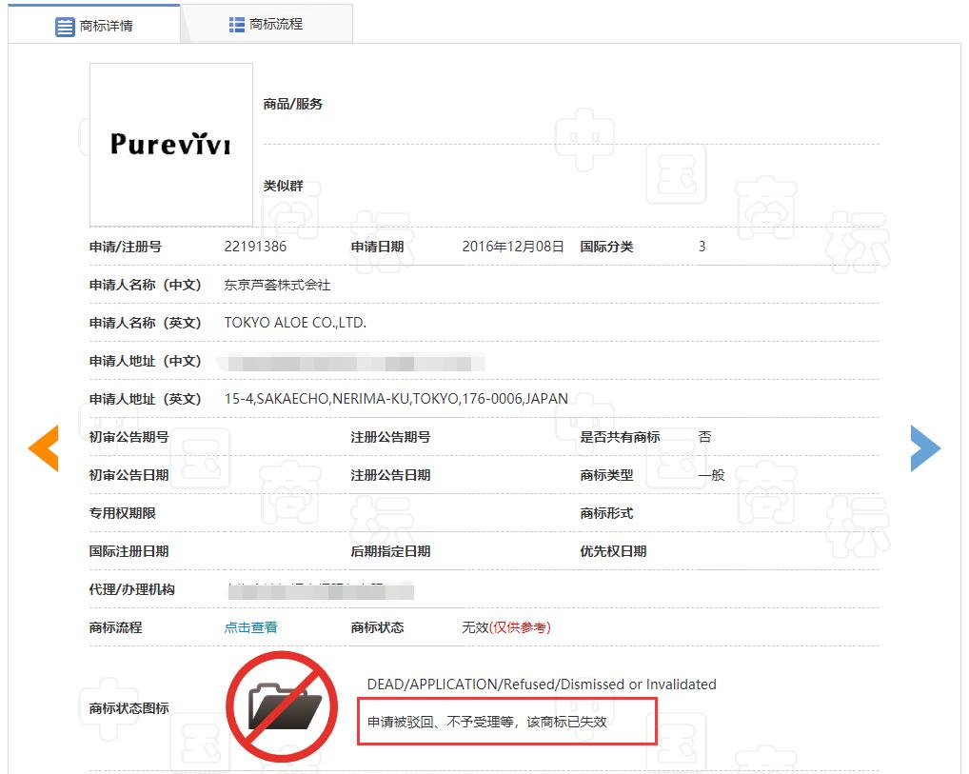Click the 商标状态 label

click(377, 627)
